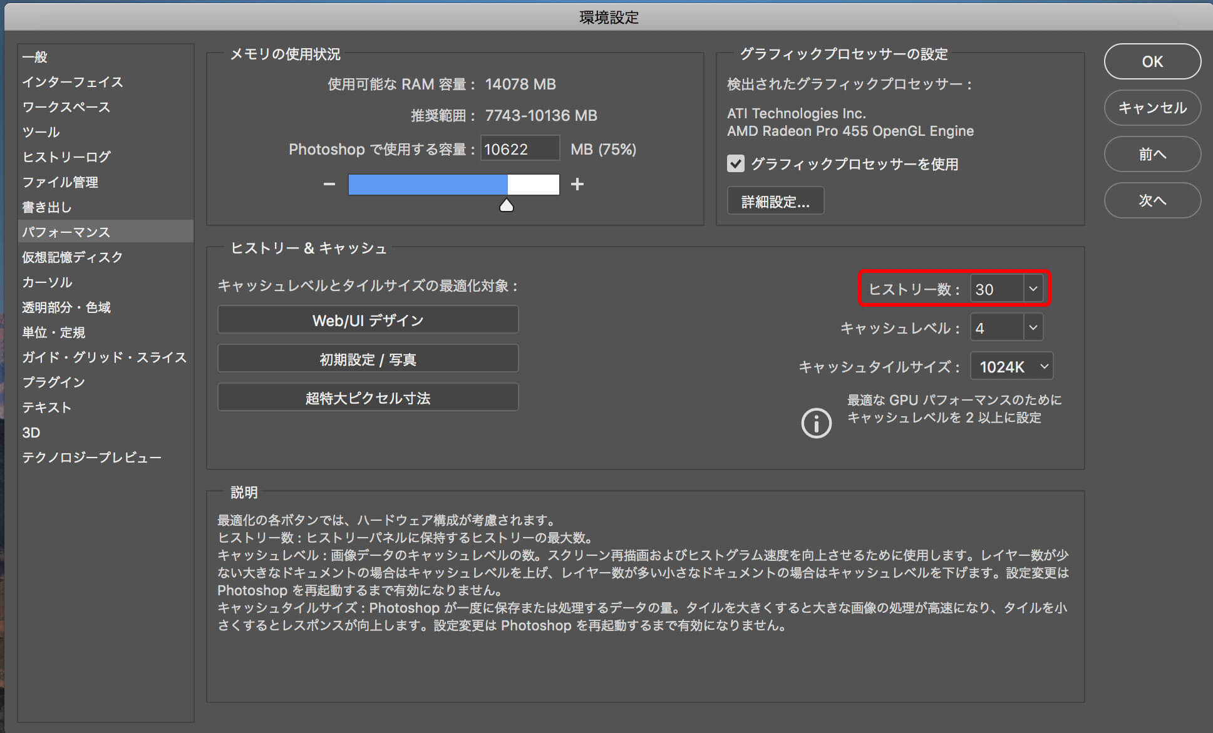Image resolution: width=1213 pixels, height=733 pixels.
Task: Click the ヒストリー数 value field
Action: pos(997,289)
